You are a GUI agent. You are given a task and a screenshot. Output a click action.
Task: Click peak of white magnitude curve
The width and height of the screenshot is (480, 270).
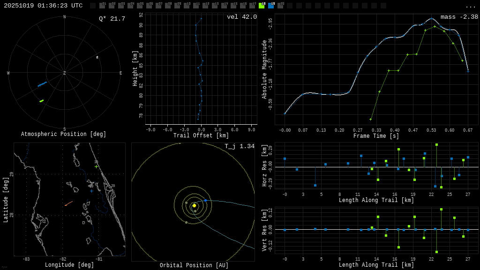coord(431,18)
